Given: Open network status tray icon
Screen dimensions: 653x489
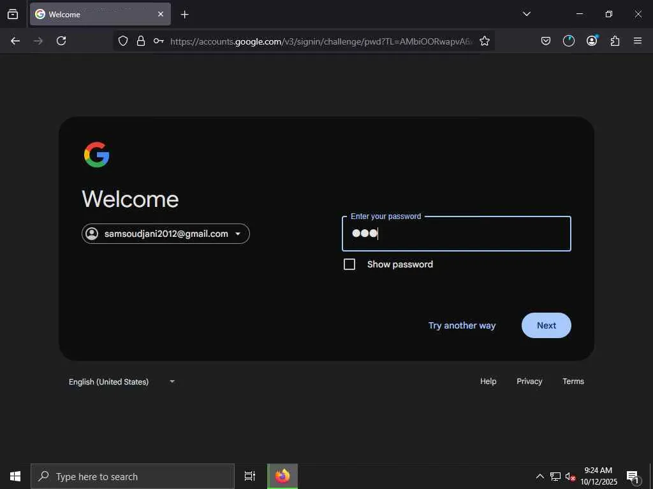Looking at the screenshot, I should tap(555, 476).
